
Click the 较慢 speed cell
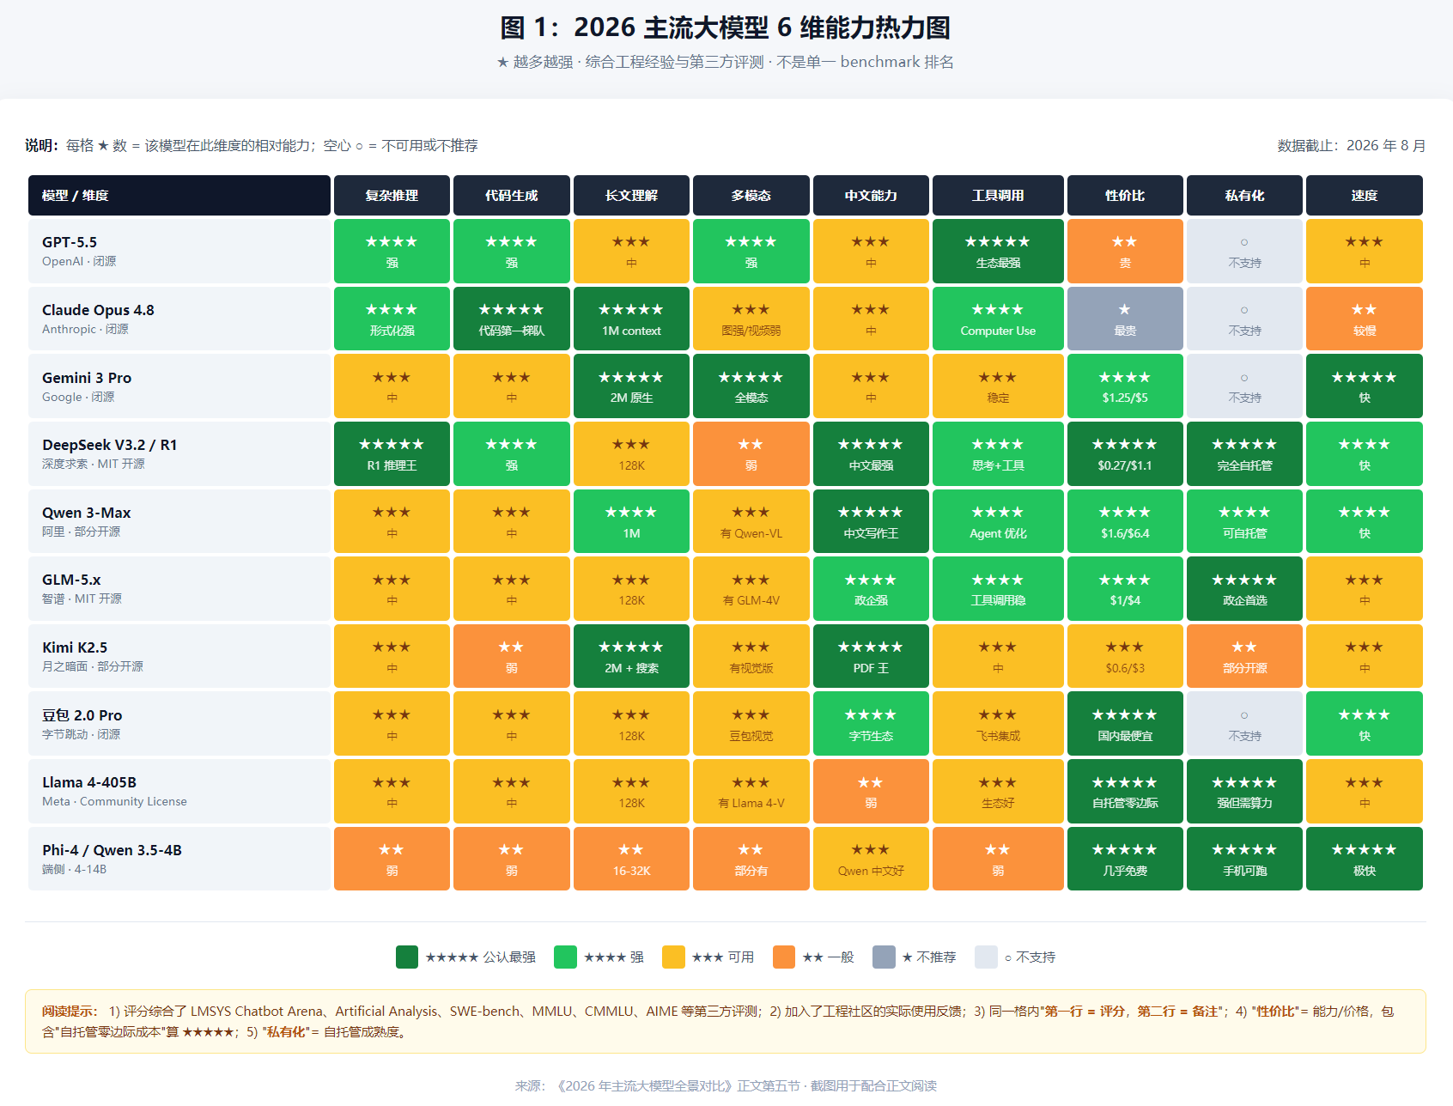pos(1365,319)
